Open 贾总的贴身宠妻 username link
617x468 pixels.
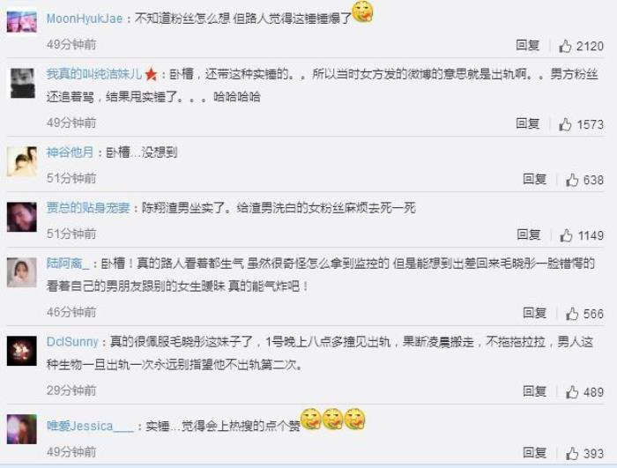[x=88, y=208]
